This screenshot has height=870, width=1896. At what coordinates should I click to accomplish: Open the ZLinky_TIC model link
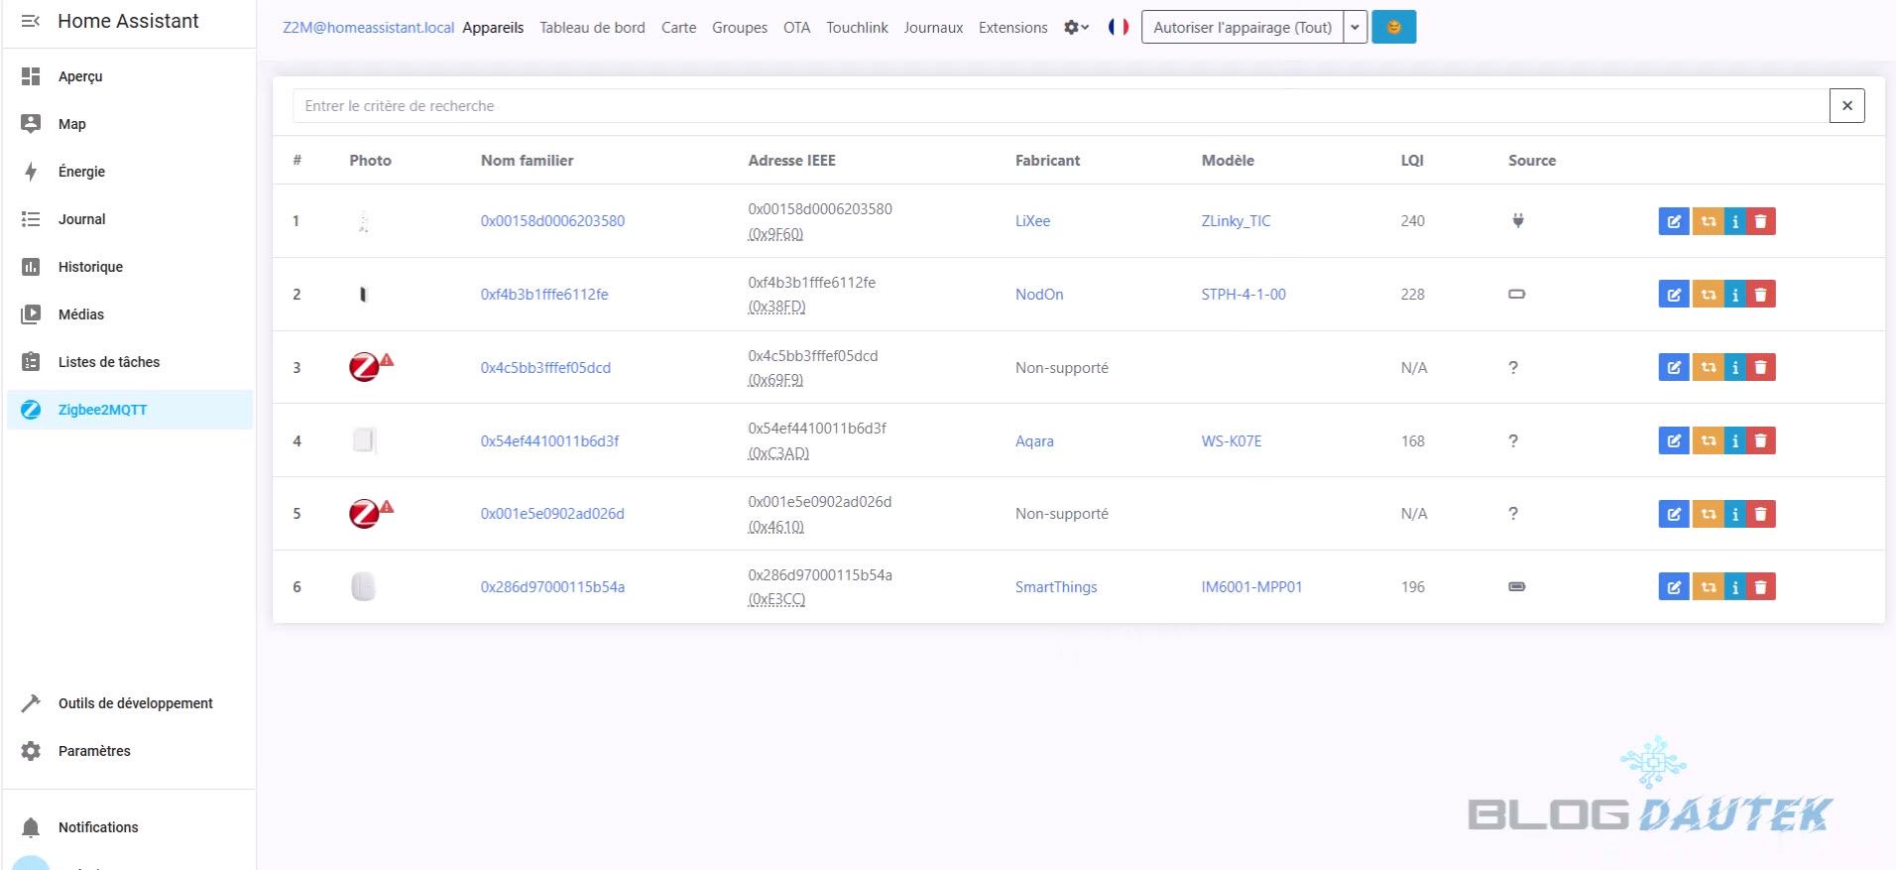pos(1236,221)
